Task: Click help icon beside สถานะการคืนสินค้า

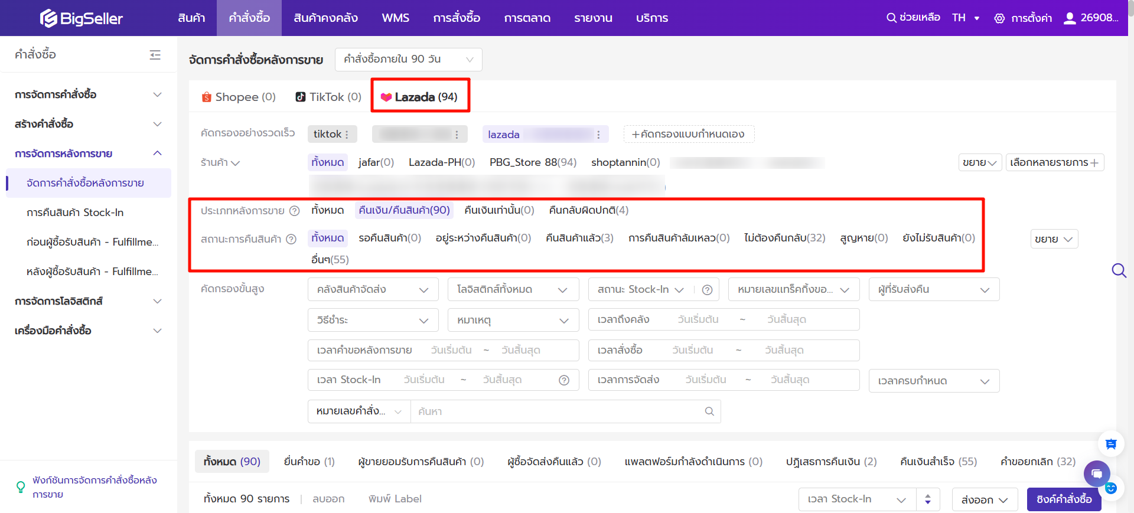Action: (x=291, y=239)
